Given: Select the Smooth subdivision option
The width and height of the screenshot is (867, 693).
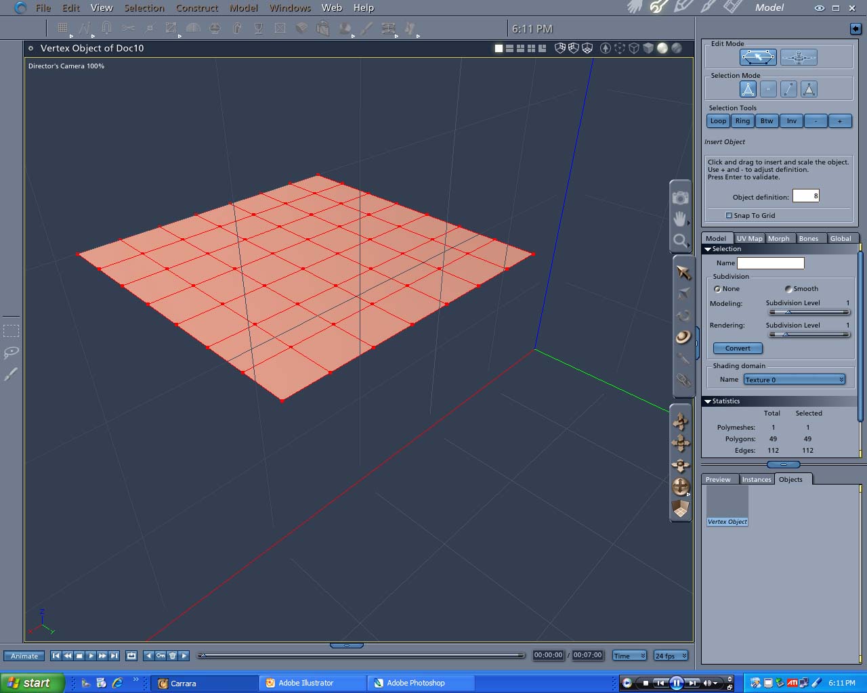Looking at the screenshot, I should pyautogui.click(x=788, y=289).
